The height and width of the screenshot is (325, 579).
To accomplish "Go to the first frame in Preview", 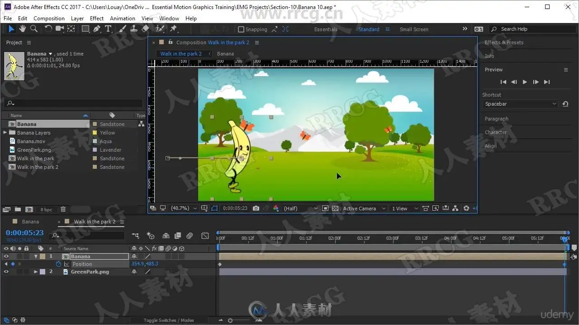I will 503,82.
